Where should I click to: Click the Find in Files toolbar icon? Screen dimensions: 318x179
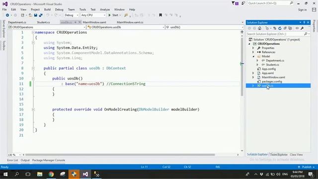click(x=126, y=15)
